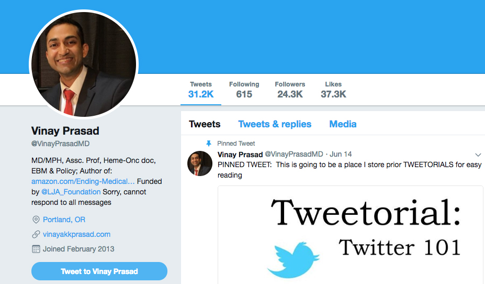This screenshot has width=485, height=284.
Task: Expand the pinned tweet options chevron
Action: point(478,155)
